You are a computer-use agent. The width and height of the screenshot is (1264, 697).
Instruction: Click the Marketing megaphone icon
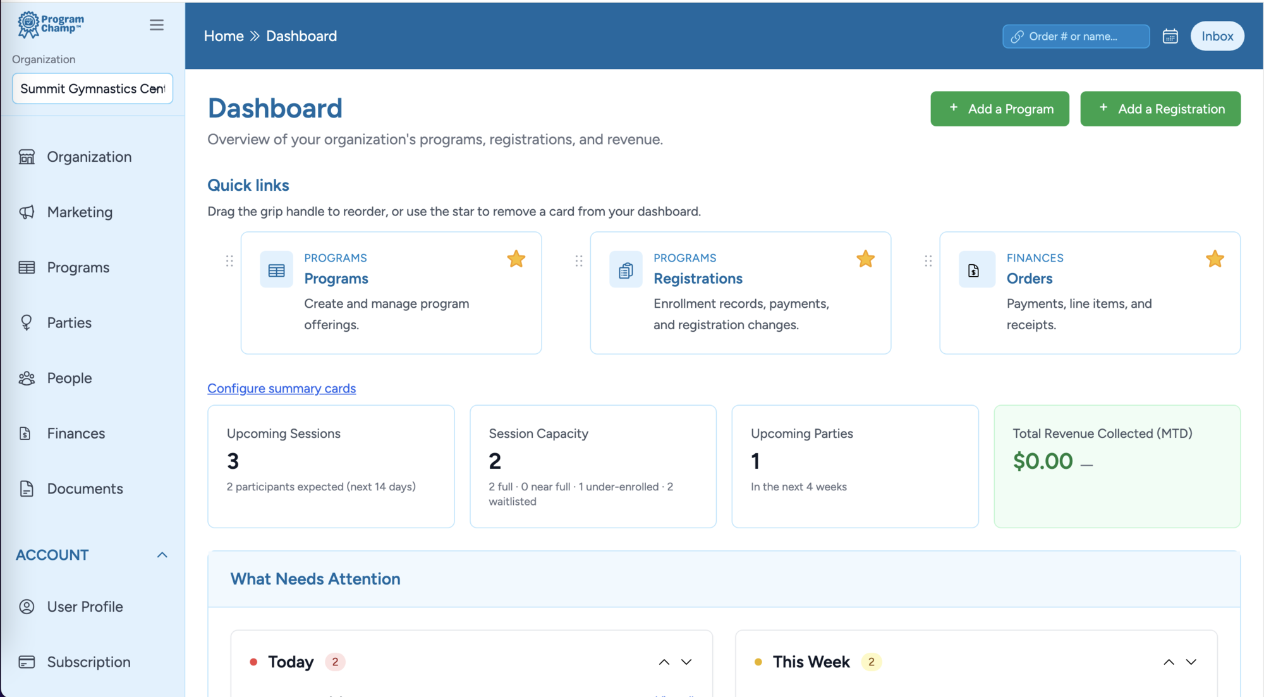(x=27, y=212)
